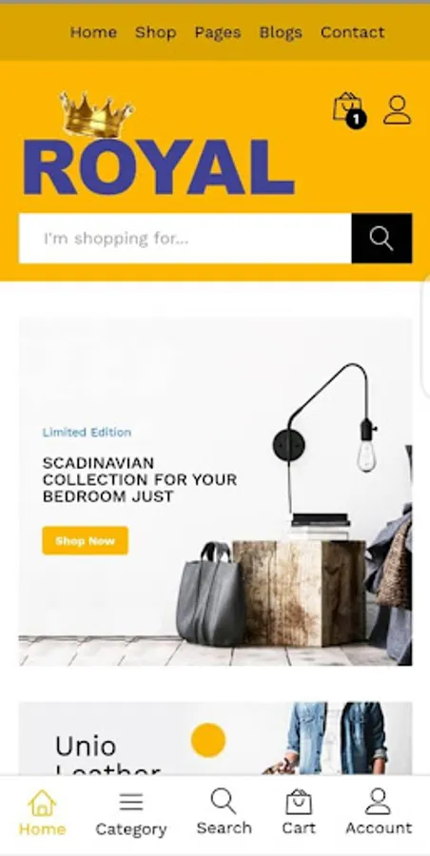Focus the "I'm shopping for..." search field
This screenshot has height=856, width=430.
coord(186,239)
